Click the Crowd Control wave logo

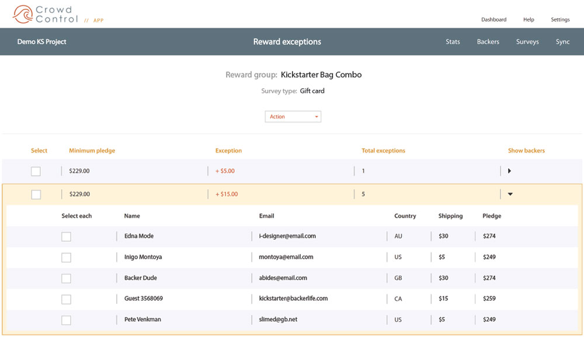pos(23,14)
